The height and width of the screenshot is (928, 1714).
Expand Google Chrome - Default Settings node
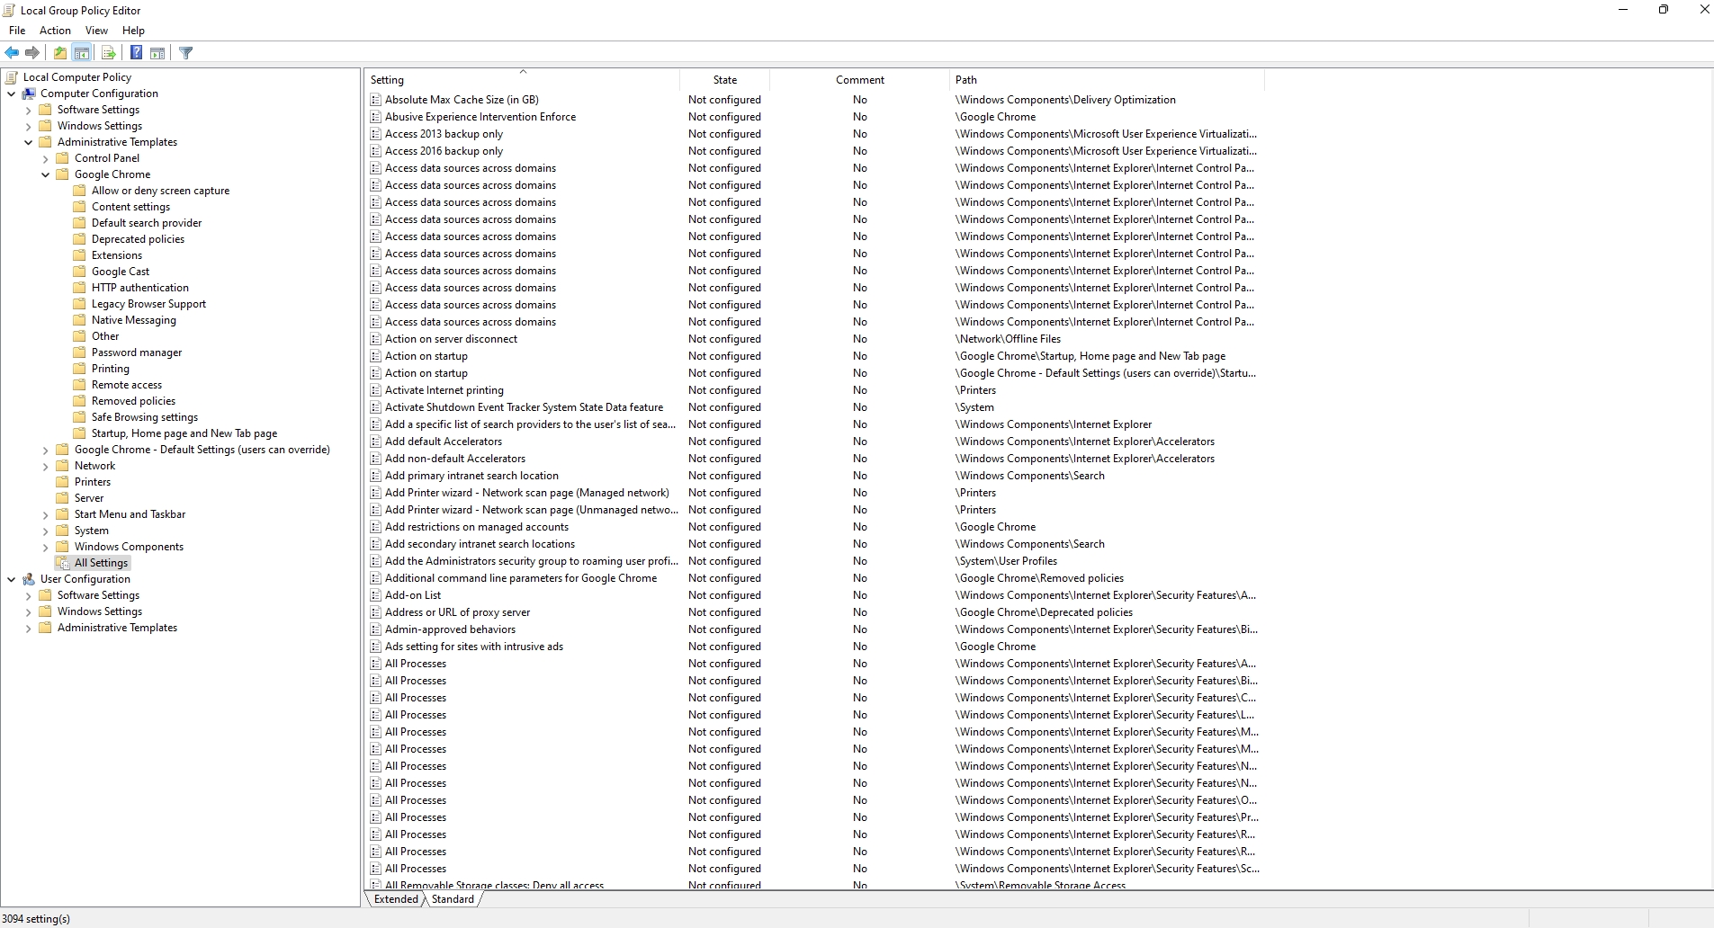coord(46,450)
